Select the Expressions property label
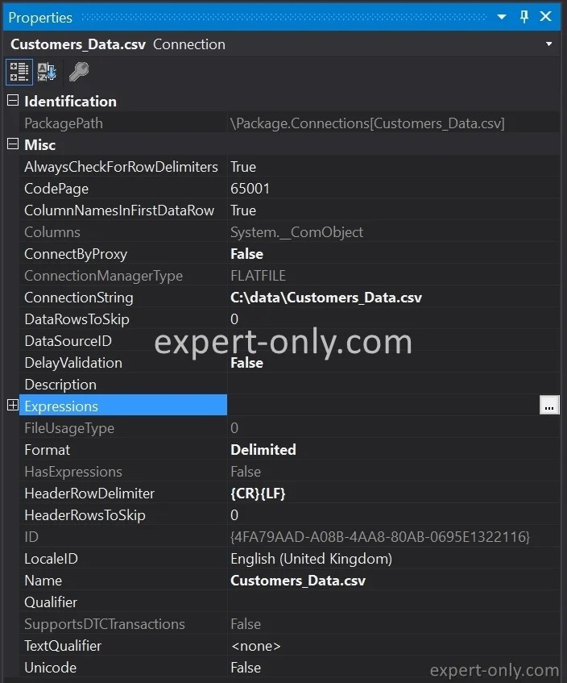The image size is (567, 683). (61, 406)
